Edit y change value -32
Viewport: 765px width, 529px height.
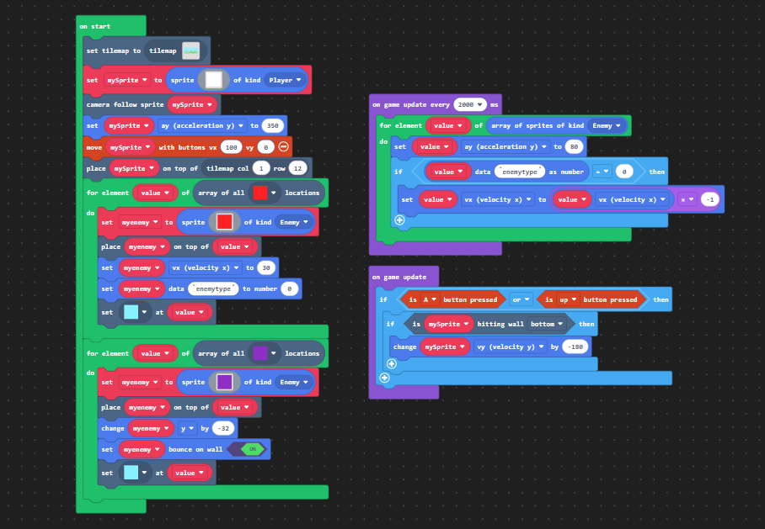tap(223, 428)
